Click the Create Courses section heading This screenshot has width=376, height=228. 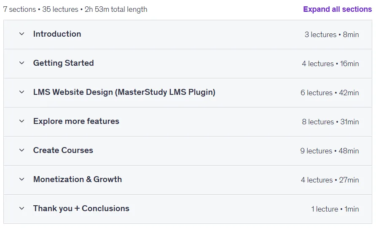[x=63, y=150]
